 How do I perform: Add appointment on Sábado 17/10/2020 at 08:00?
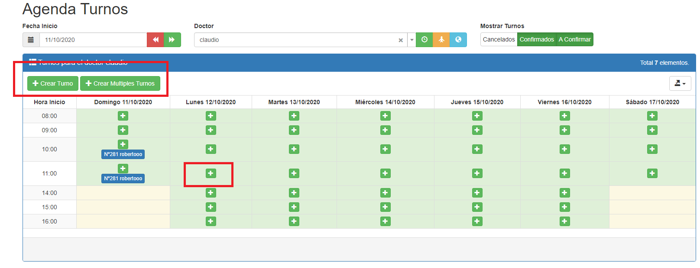click(652, 116)
